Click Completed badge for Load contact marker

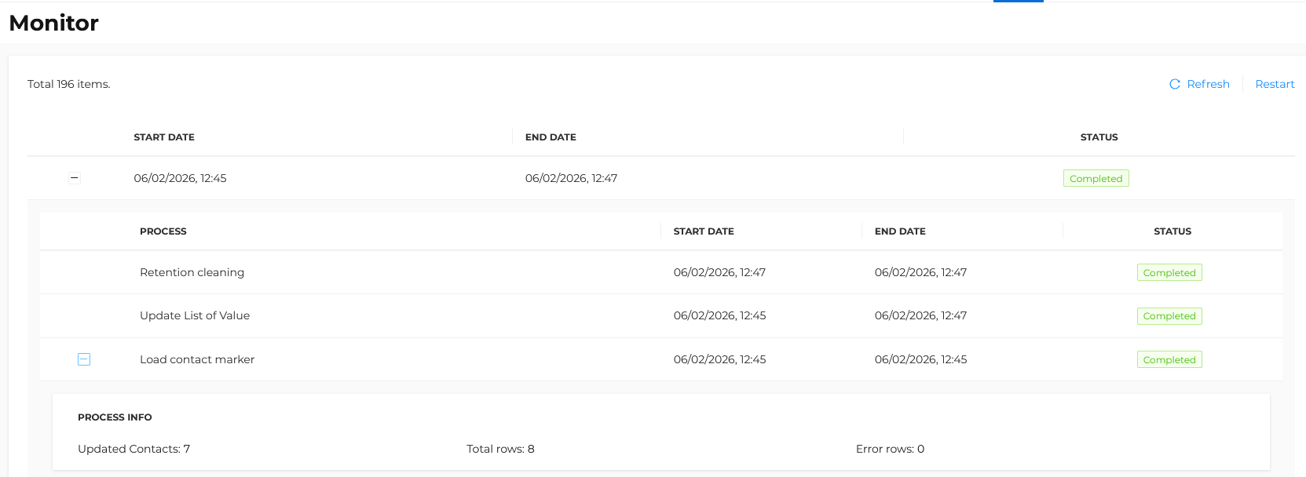(x=1169, y=360)
